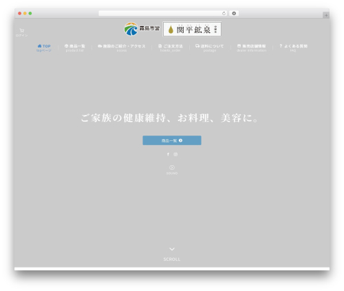
Task: Click the browser reload icon
Action: [x=224, y=14]
